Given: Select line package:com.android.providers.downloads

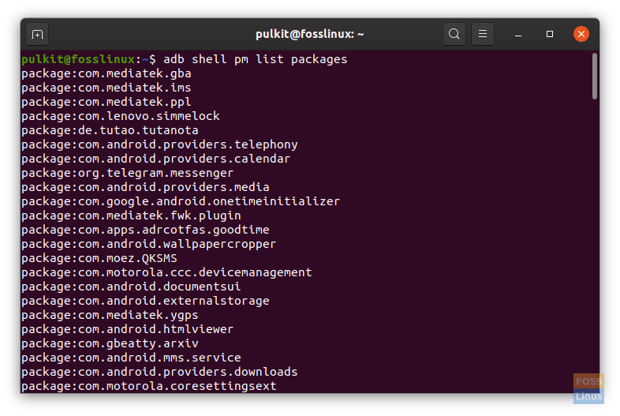Looking at the screenshot, I should click(160, 372).
